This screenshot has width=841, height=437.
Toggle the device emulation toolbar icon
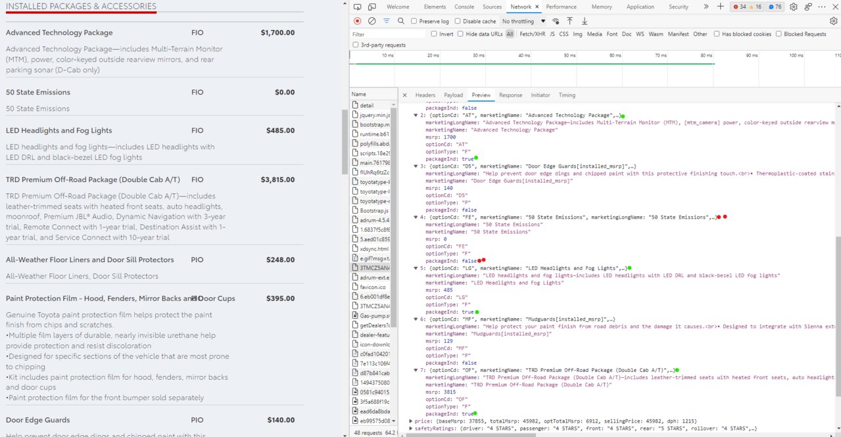372,7
